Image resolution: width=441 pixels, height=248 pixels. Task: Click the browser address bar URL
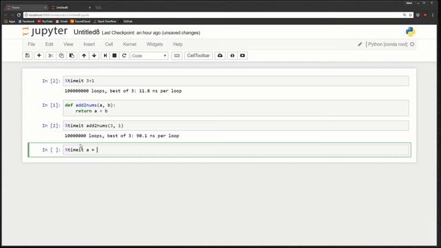pyautogui.click(x=59, y=15)
